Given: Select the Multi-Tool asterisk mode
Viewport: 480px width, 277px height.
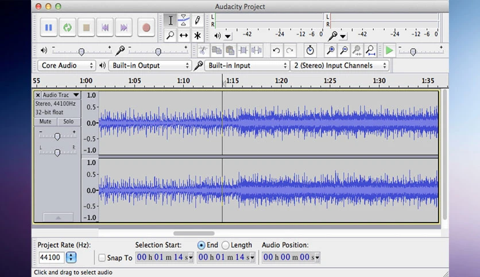Looking at the screenshot, I should (x=198, y=35).
